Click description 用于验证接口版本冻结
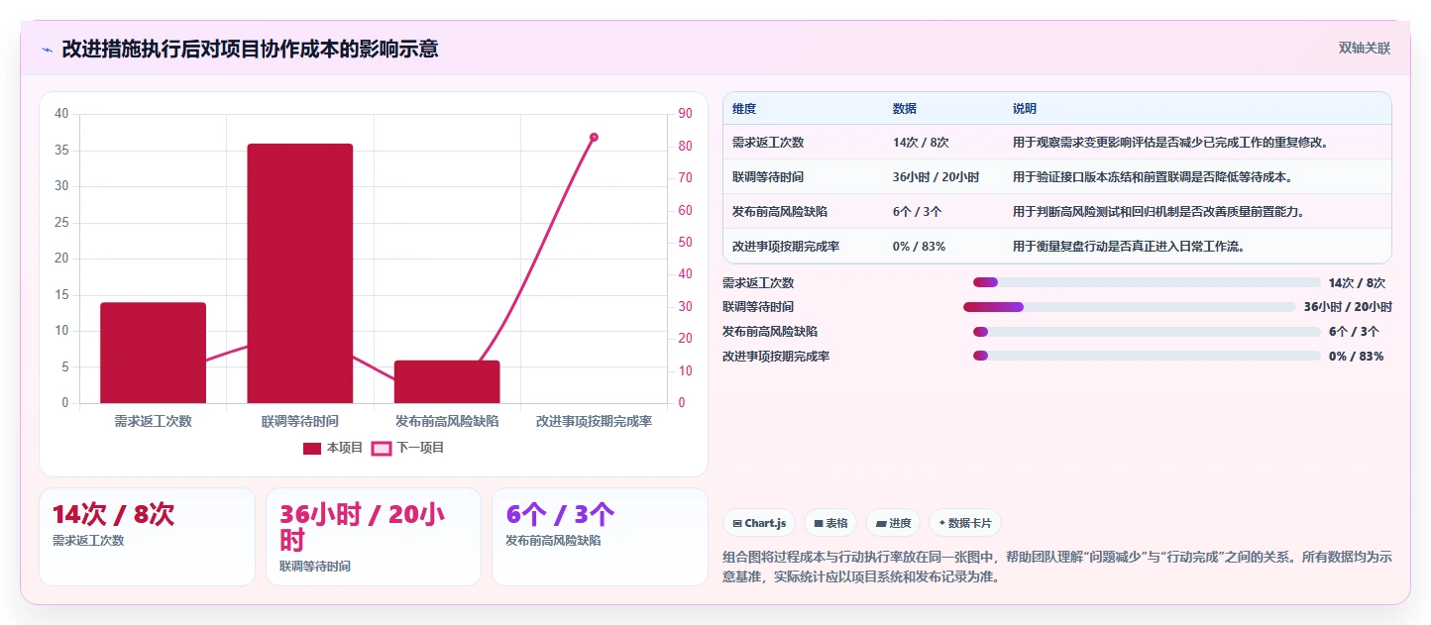 [1153, 177]
